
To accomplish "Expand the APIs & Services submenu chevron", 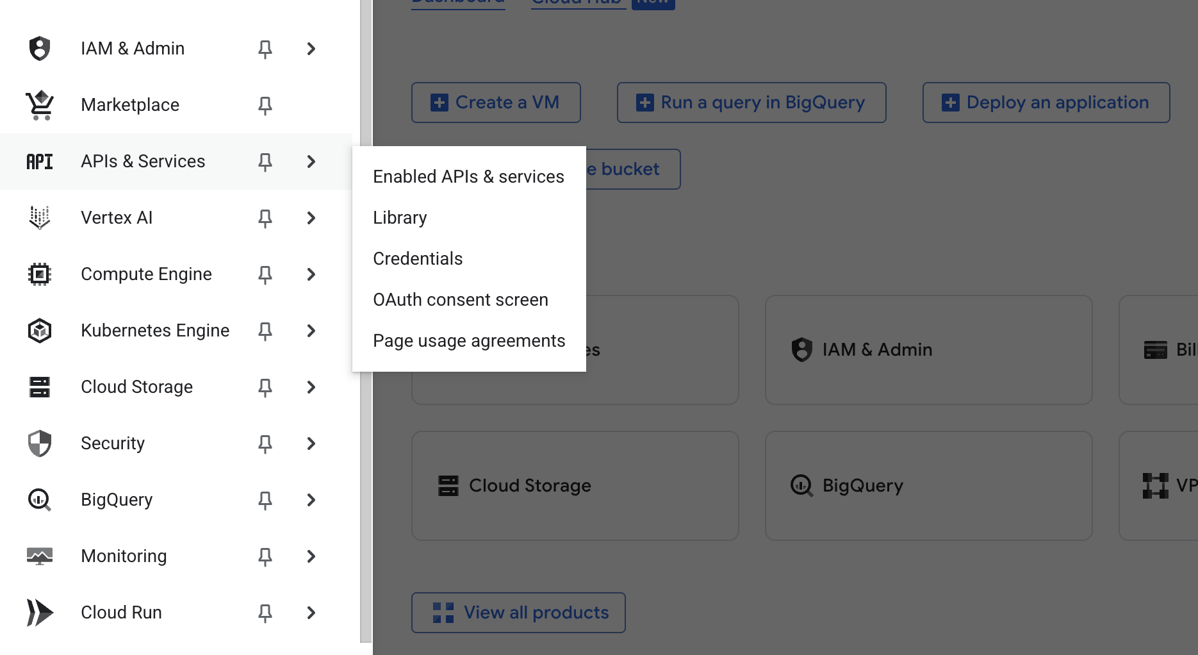I will tap(311, 162).
